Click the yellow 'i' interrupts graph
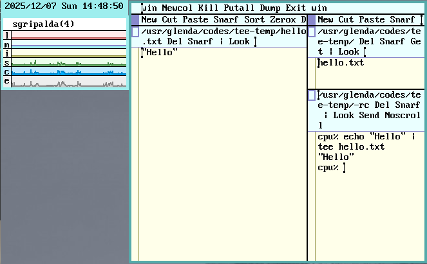This screenshot has height=264, width=427. pos(69,53)
